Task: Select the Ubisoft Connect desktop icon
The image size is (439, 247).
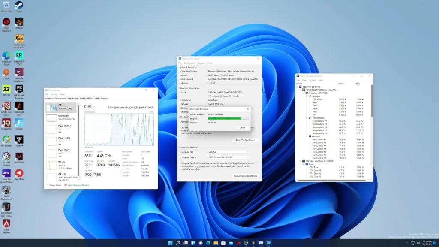Action: [6, 159]
